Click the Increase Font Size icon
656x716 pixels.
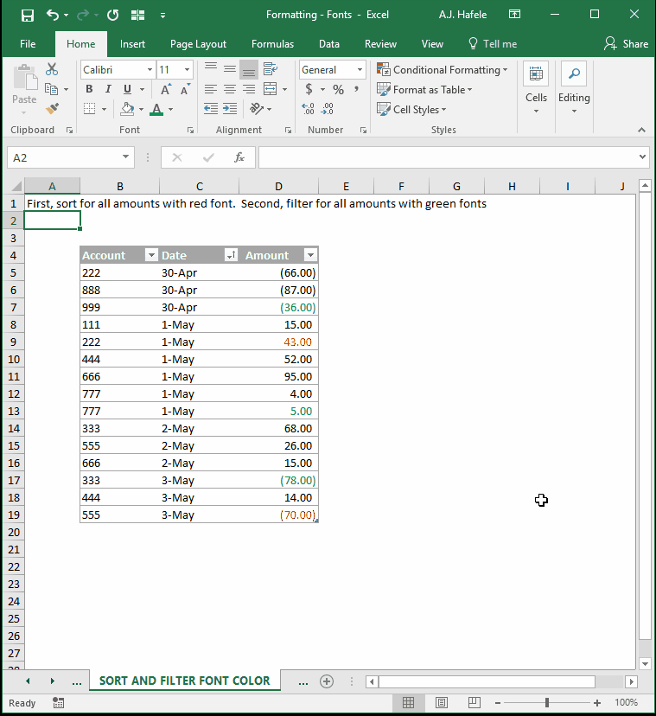tap(166, 90)
